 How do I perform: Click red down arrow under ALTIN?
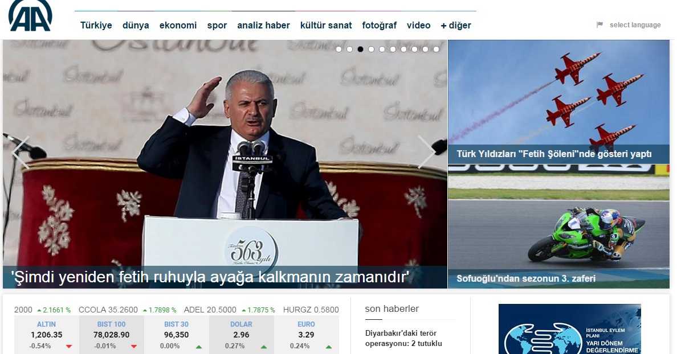(69, 346)
